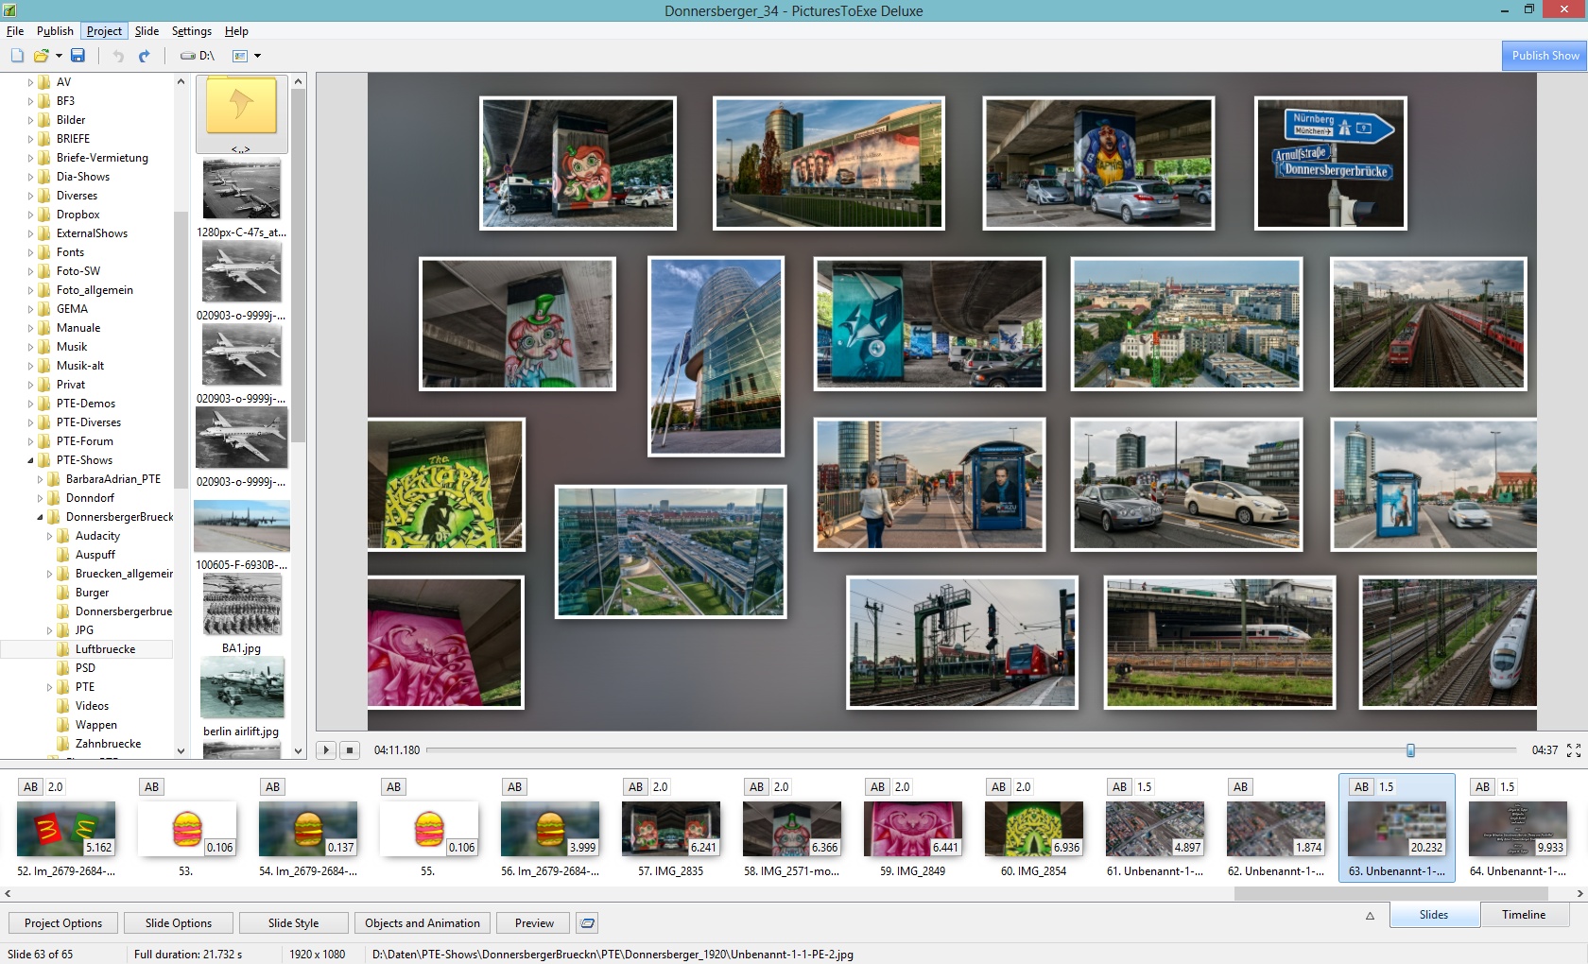Screen dimensions: 1588x964
Task: Go up one folder level icon
Action: click(241, 113)
